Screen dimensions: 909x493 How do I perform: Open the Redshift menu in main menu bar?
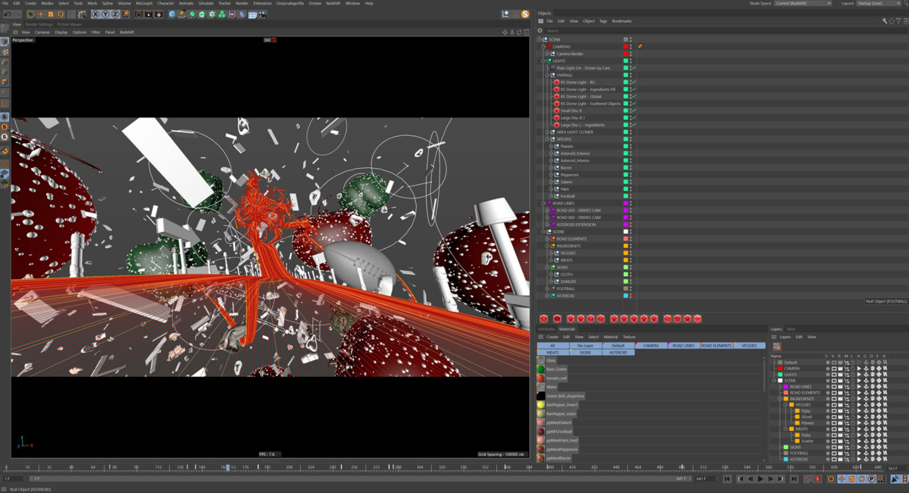coord(333,3)
